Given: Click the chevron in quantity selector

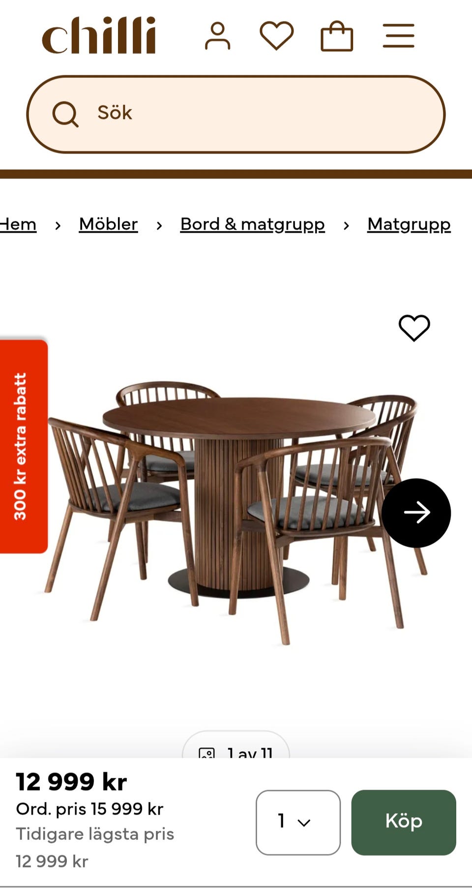Looking at the screenshot, I should click(304, 823).
